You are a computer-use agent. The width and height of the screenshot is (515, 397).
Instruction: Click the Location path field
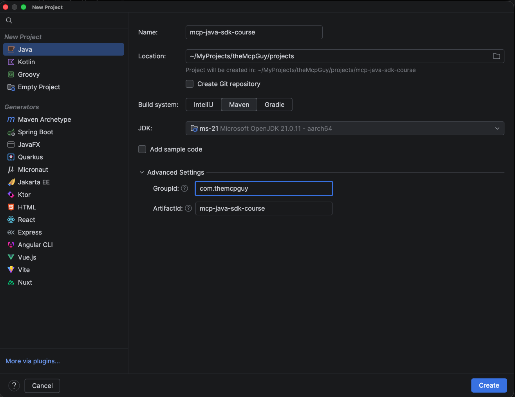[x=345, y=56]
